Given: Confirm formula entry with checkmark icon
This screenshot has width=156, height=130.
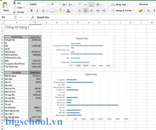Looking at the screenshot, I should click(27, 18).
